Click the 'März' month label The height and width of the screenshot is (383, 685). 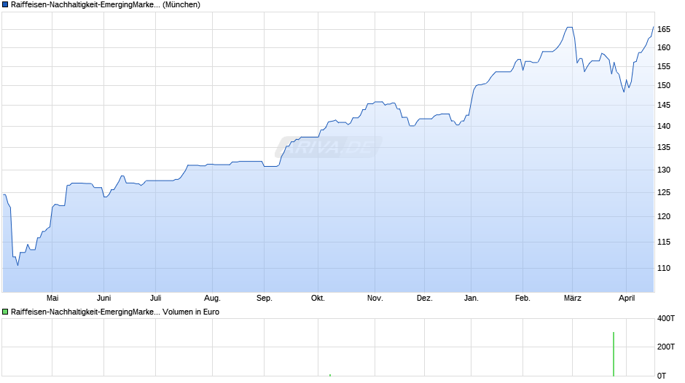pyautogui.click(x=572, y=298)
